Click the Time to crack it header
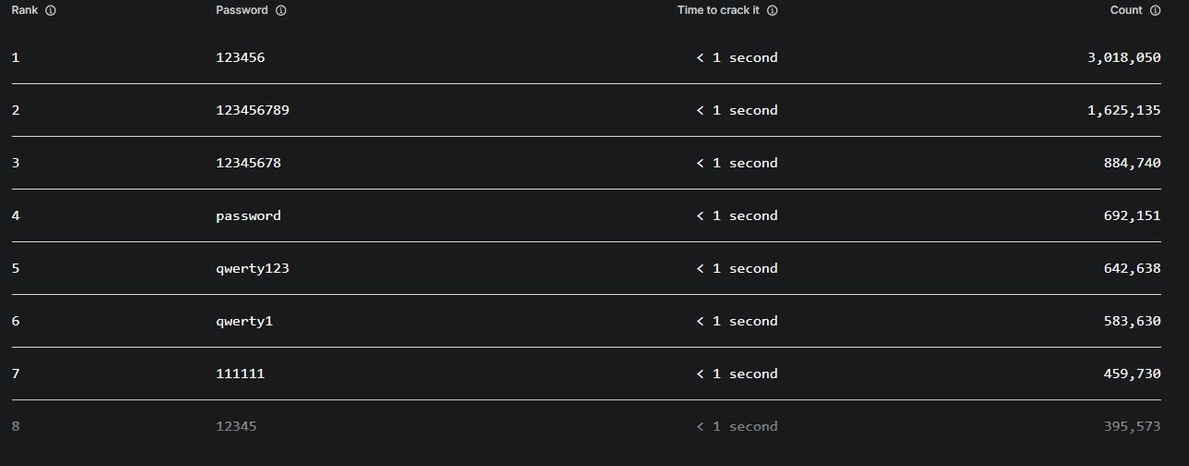 [x=718, y=11]
